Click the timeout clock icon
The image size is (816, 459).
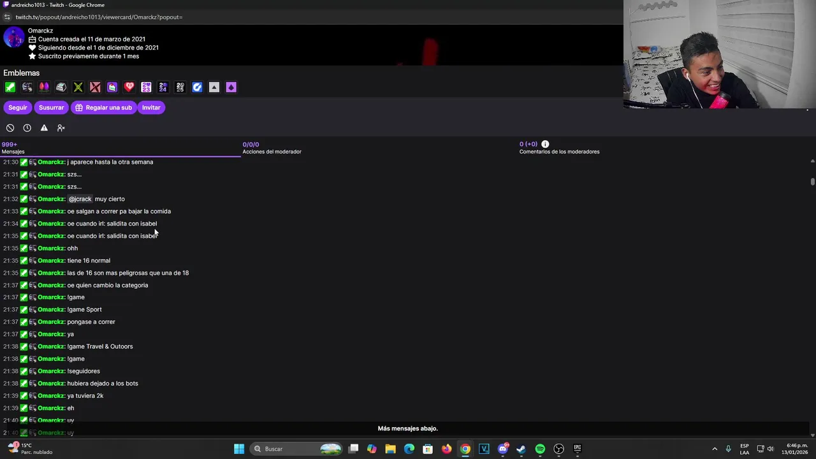(27, 128)
